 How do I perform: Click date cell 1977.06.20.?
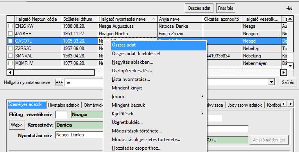pyautogui.click(x=80, y=63)
